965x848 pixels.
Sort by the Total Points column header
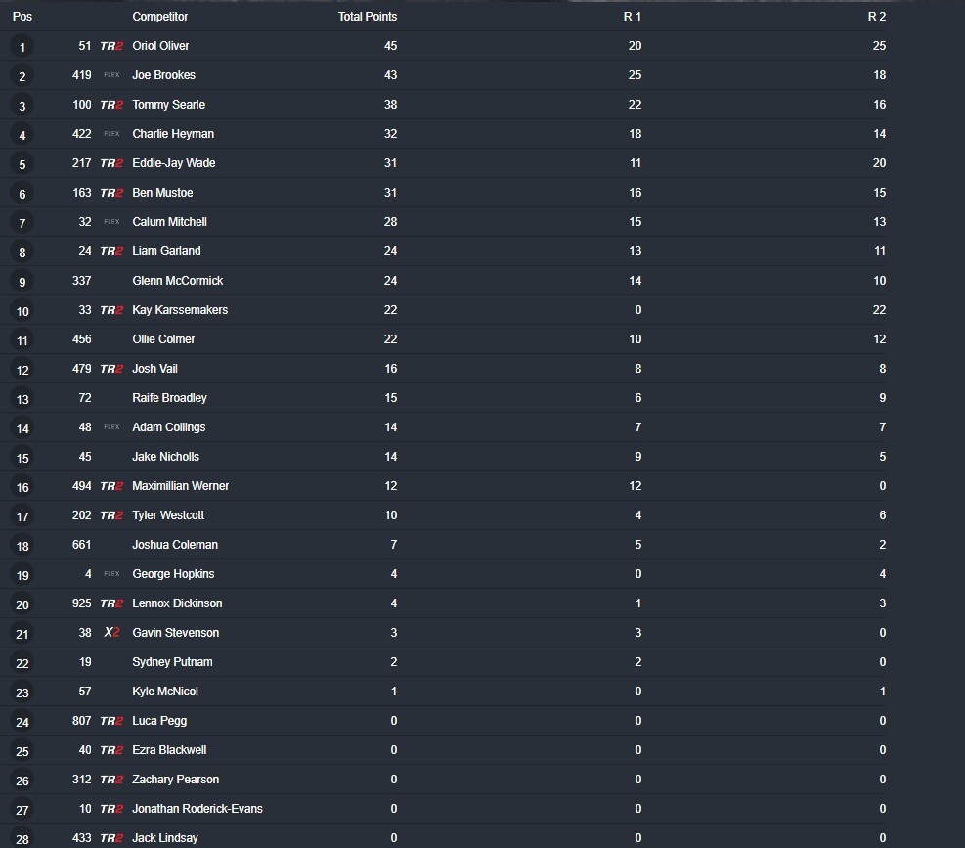367,17
